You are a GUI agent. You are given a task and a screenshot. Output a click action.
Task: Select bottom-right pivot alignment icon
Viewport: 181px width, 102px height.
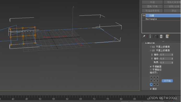157,84
